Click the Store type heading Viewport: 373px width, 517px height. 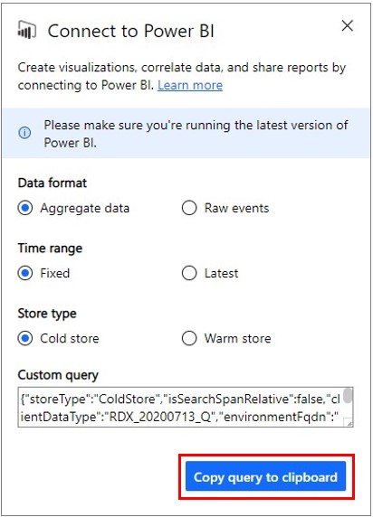point(47,314)
